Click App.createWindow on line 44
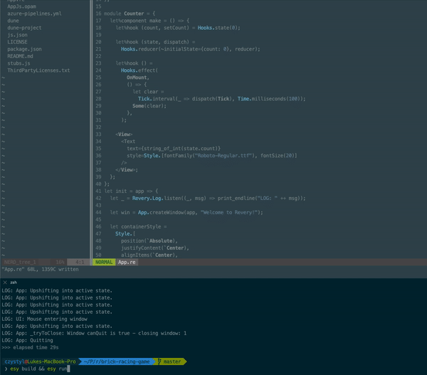 [x=161, y=212]
